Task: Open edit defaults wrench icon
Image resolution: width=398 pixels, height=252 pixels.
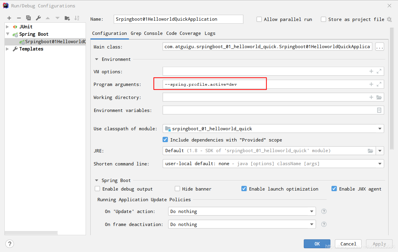Action: 38,18
